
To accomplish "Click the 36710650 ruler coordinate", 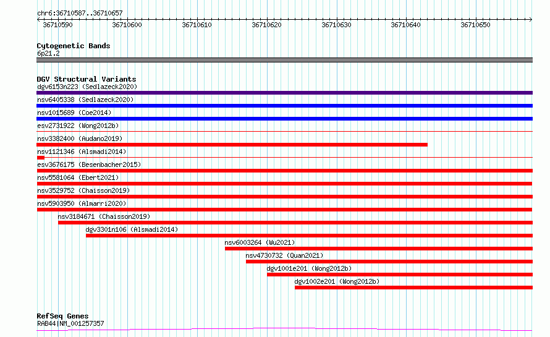I will coord(476,25).
